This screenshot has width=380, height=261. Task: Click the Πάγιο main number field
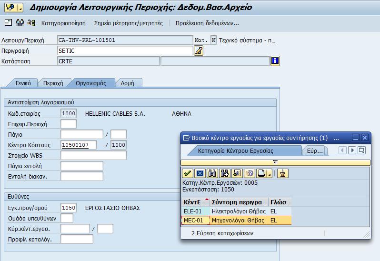[x=82, y=134]
